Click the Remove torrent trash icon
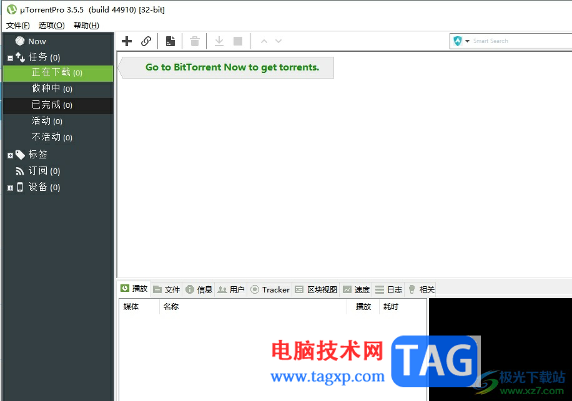572x401 pixels. tap(195, 41)
